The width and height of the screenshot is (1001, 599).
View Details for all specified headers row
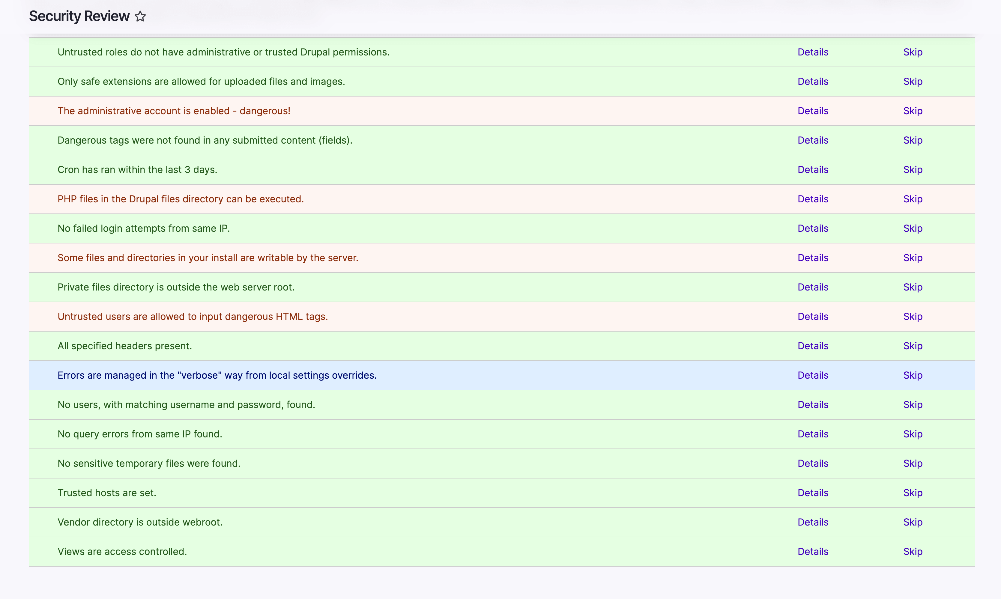click(x=812, y=346)
